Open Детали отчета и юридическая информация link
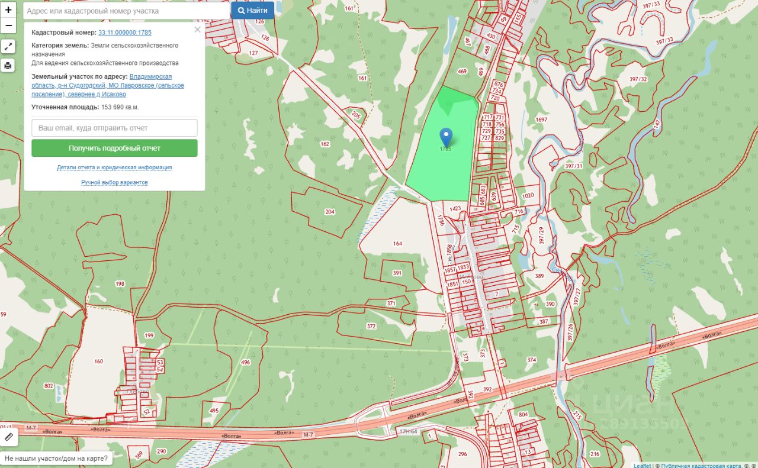Image resolution: width=758 pixels, height=468 pixels. click(114, 167)
